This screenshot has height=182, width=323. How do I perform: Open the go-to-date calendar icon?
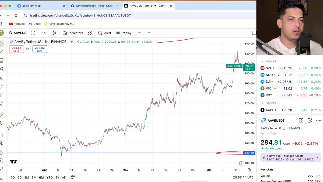[x=73, y=177]
